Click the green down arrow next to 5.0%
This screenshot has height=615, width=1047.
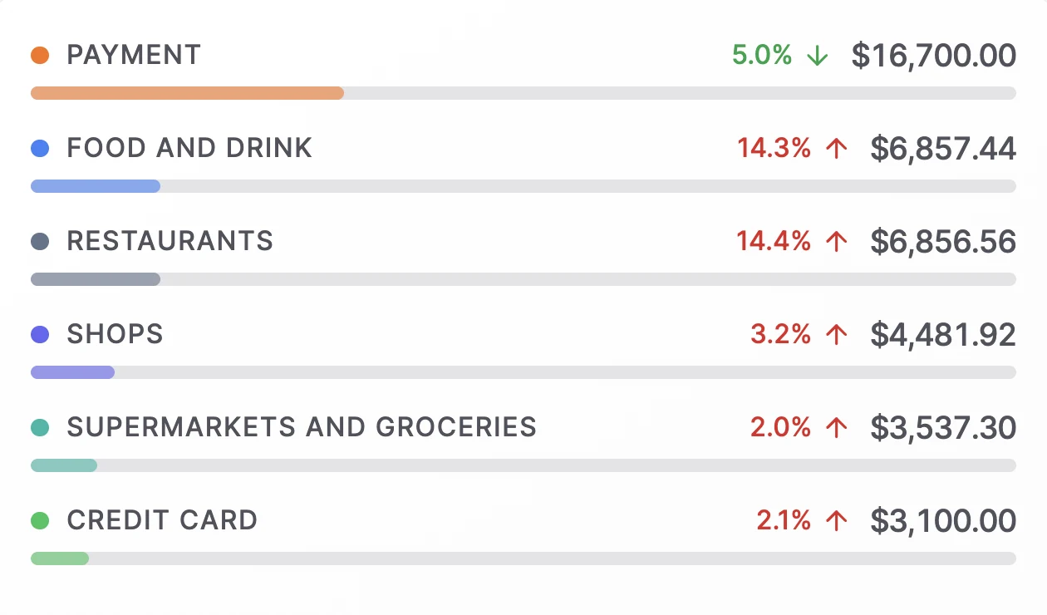click(818, 55)
